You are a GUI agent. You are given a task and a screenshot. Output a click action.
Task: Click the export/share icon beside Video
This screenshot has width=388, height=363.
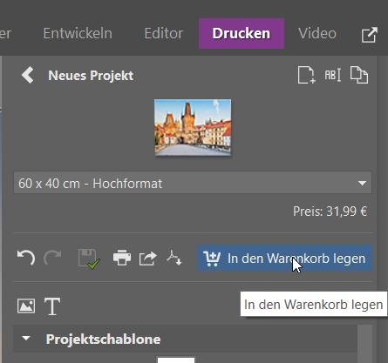[x=370, y=35]
